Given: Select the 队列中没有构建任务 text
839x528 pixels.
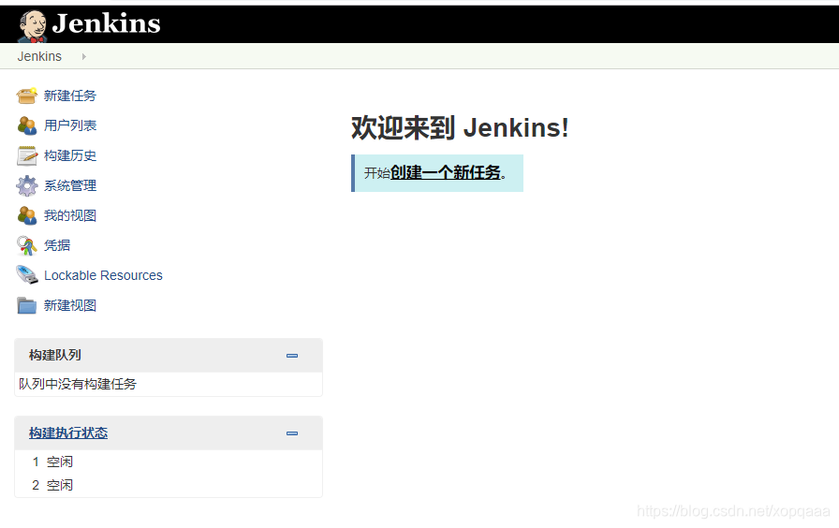Looking at the screenshot, I should [78, 384].
